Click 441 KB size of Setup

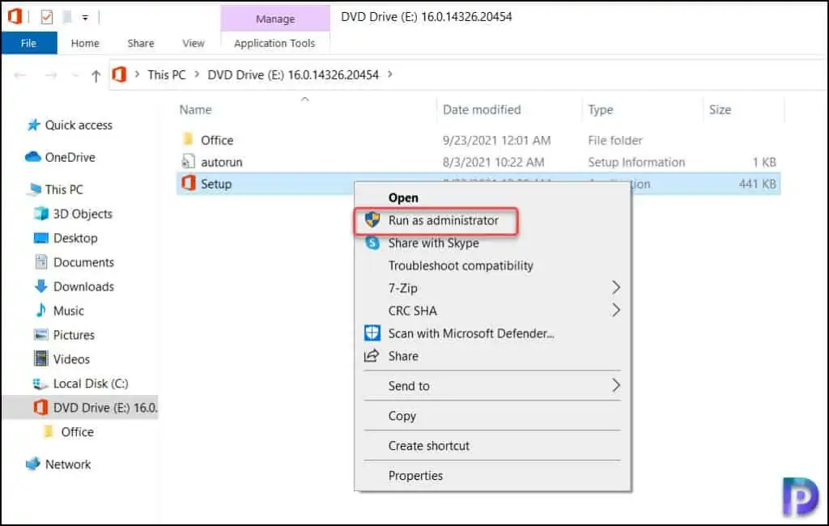(x=758, y=184)
